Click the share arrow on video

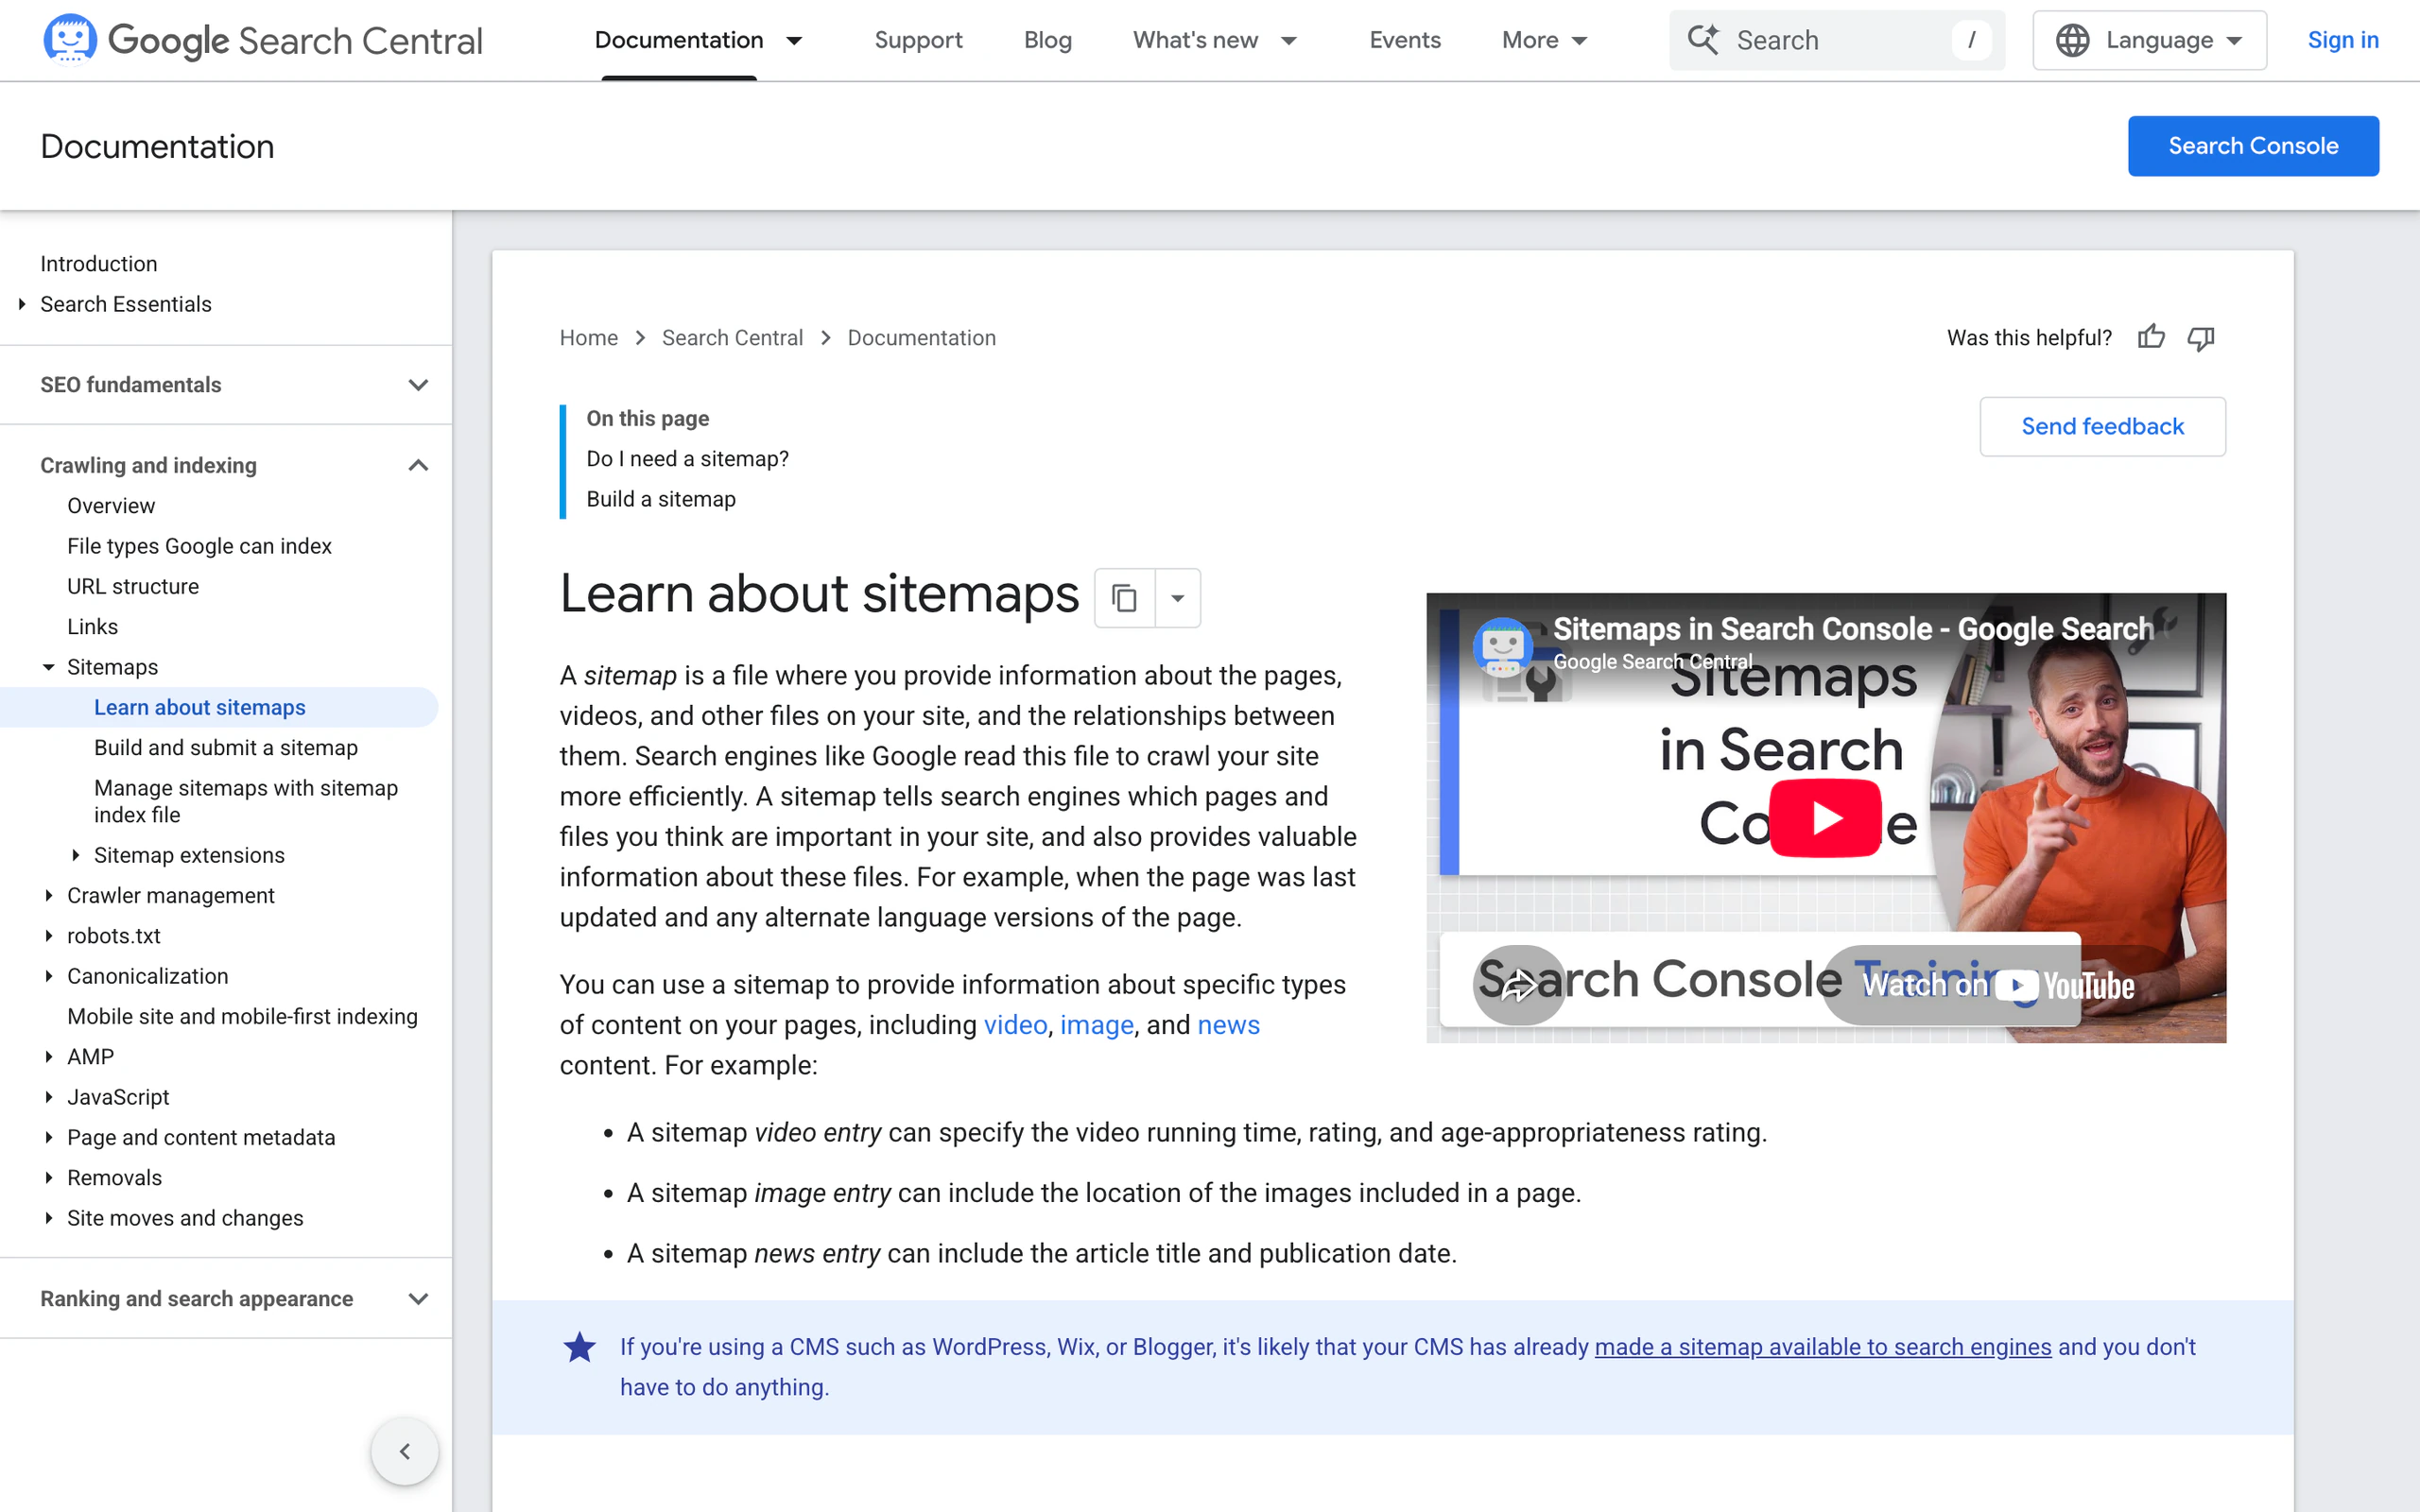(x=1519, y=985)
